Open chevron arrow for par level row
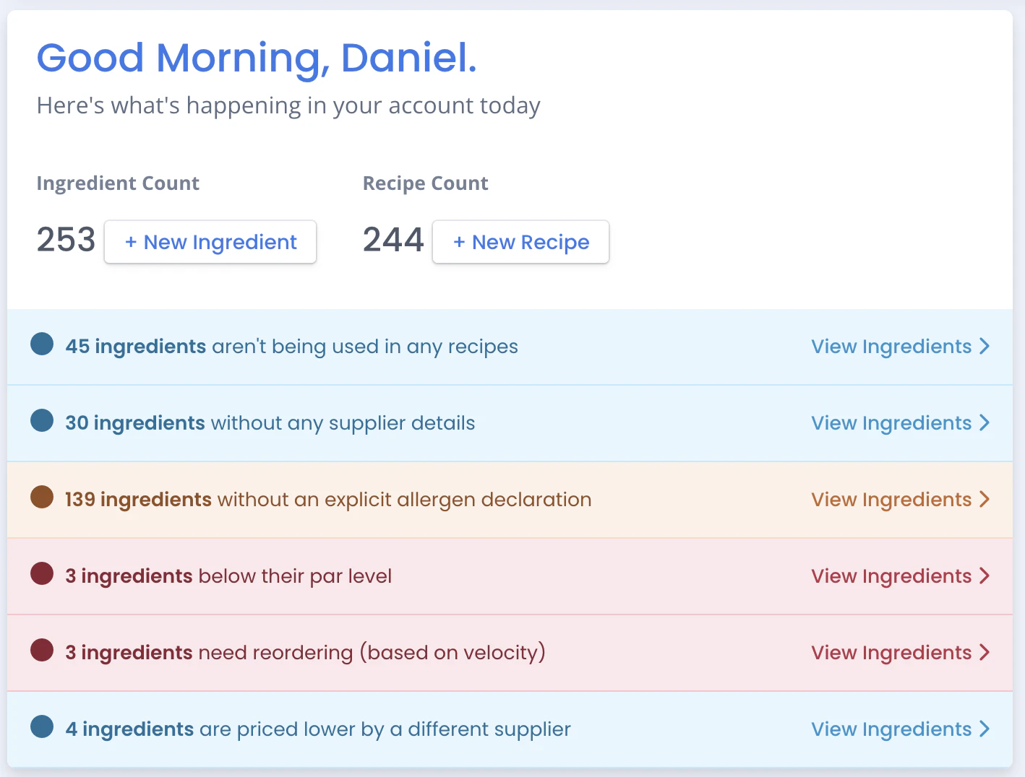The width and height of the screenshot is (1025, 777). [984, 576]
